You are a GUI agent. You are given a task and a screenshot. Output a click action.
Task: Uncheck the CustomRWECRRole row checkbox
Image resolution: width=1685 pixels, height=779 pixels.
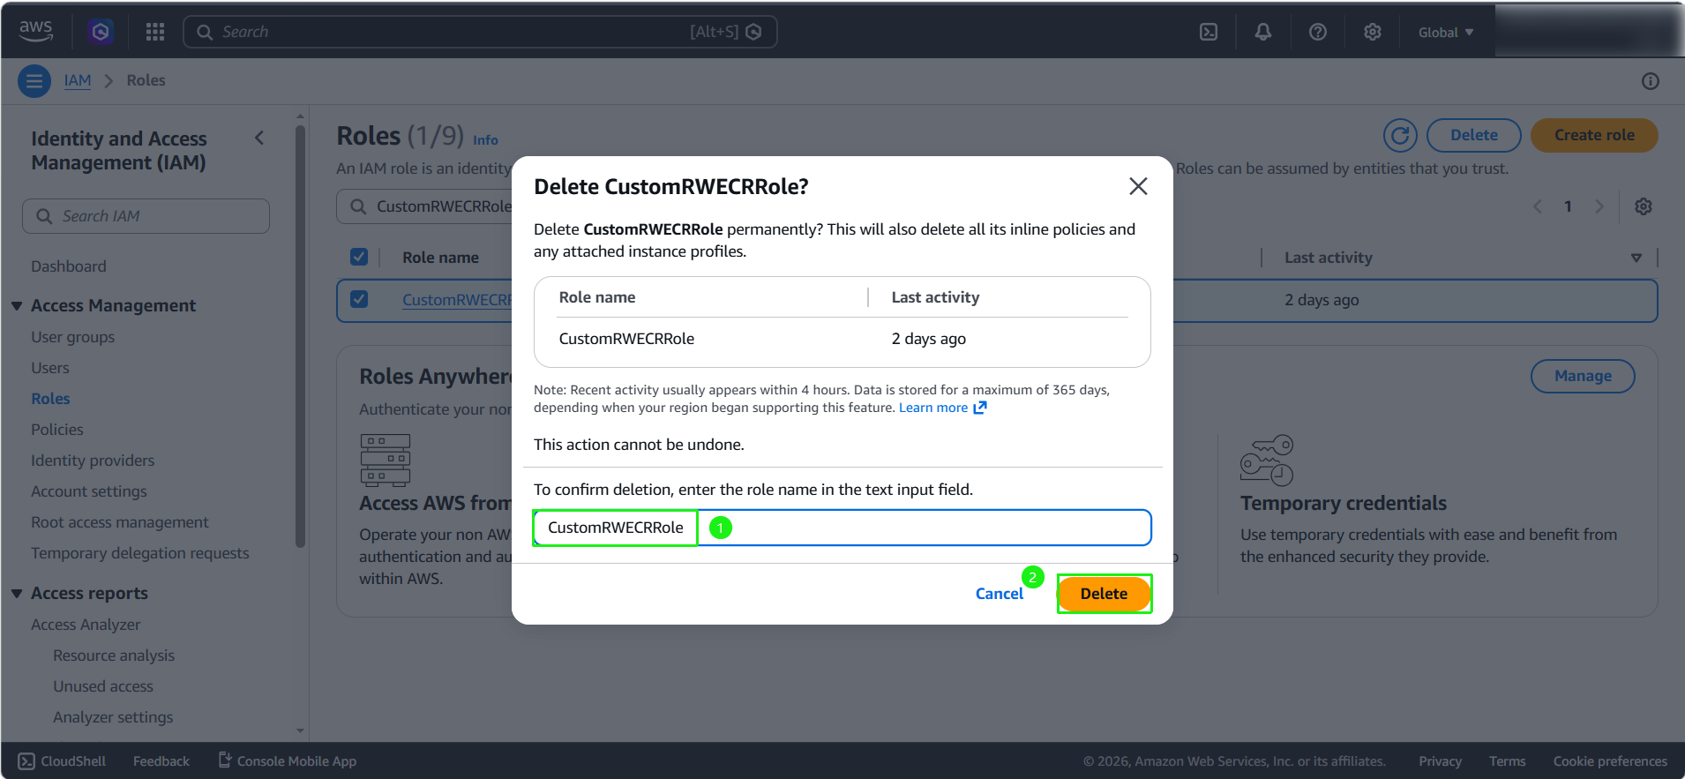click(x=359, y=299)
